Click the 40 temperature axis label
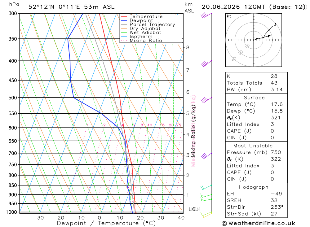The image size is (310, 227). pyautogui.click(x=181, y=218)
